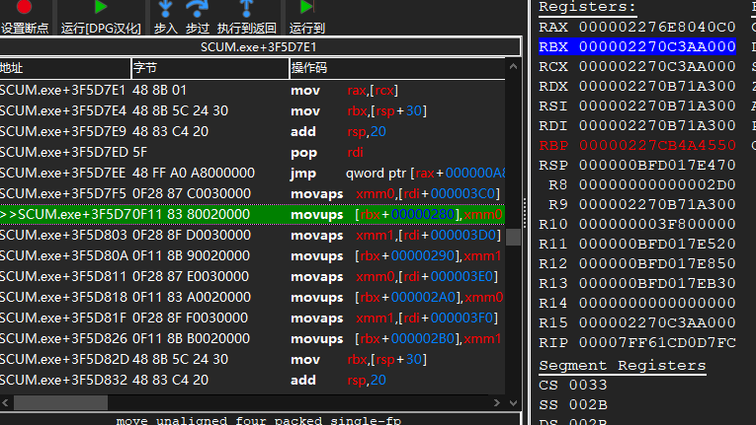Click the red RBP register value

pyautogui.click(x=656, y=145)
